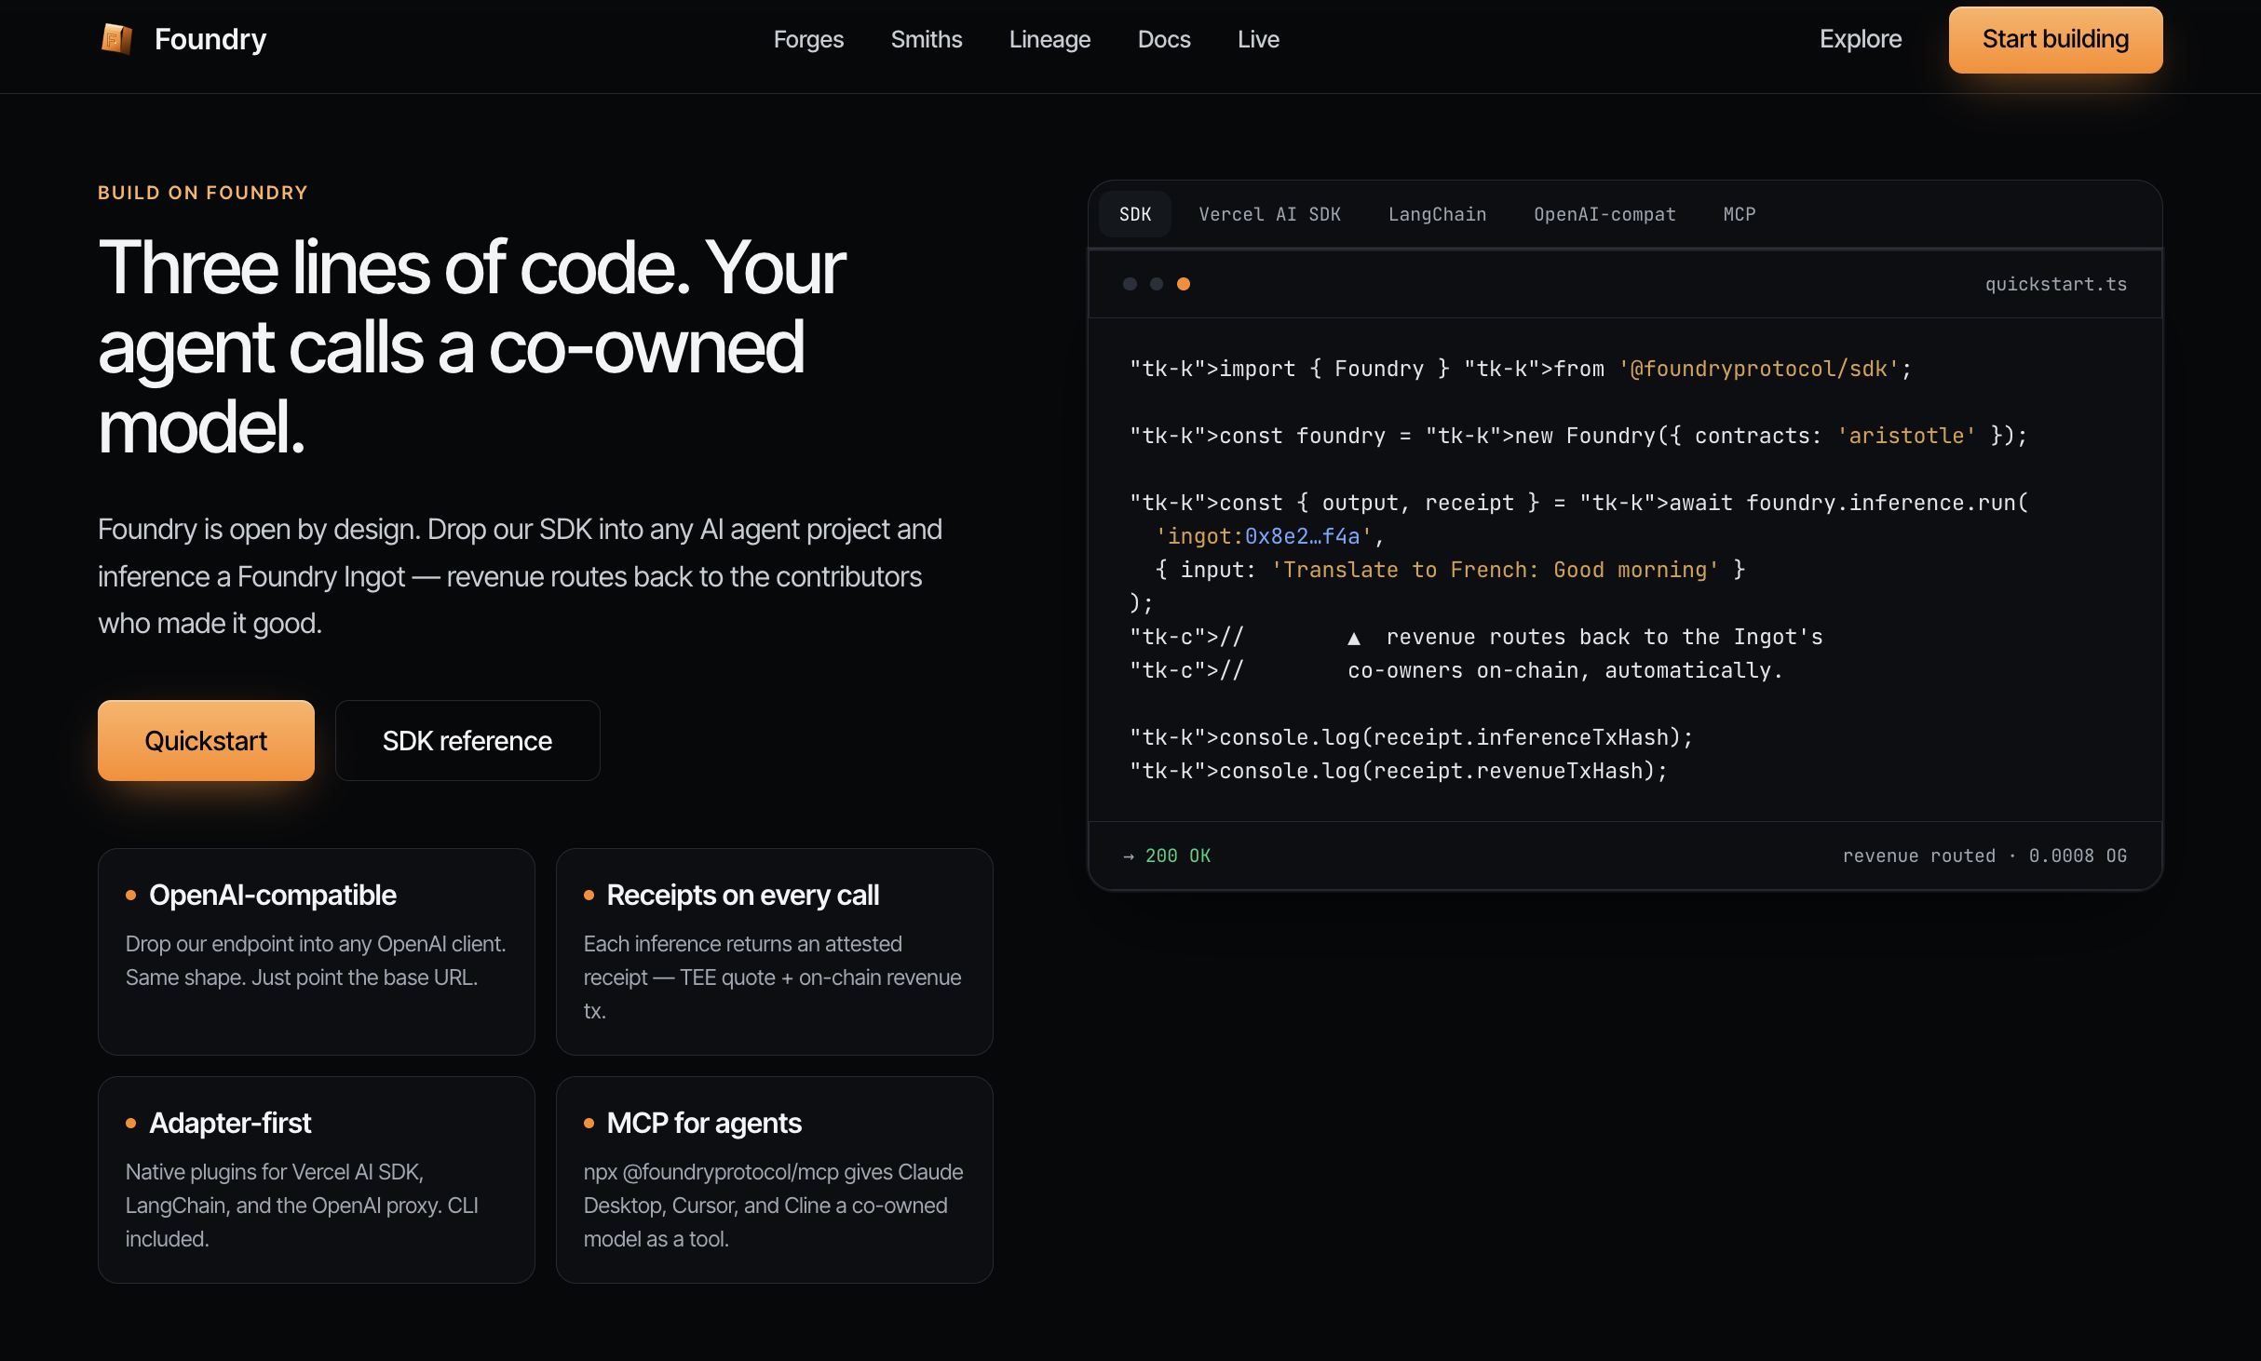Click the Foundry brand name

(210, 39)
